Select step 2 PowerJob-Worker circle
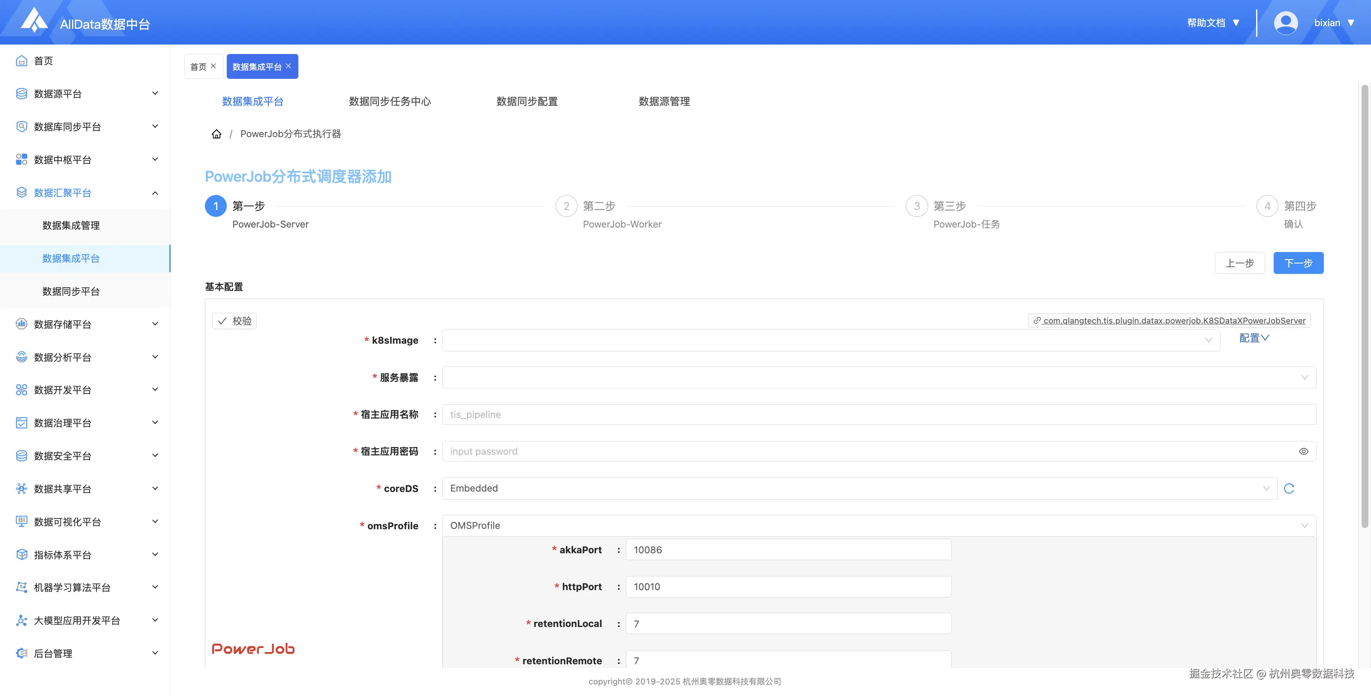 click(566, 206)
